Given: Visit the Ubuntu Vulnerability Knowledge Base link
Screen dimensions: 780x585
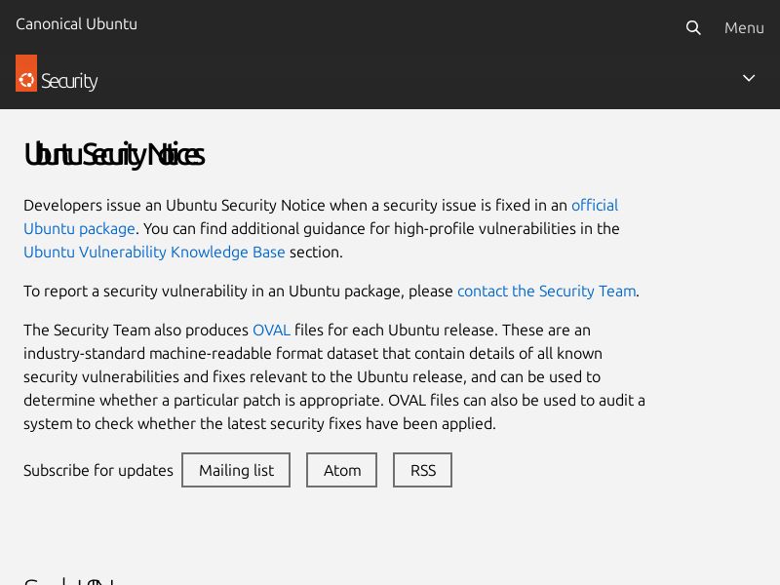Looking at the screenshot, I should tap(154, 252).
